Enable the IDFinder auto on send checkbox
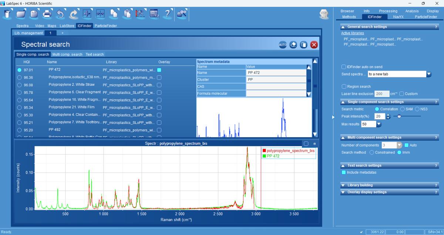The height and width of the screenshot is (235, 444). point(344,67)
